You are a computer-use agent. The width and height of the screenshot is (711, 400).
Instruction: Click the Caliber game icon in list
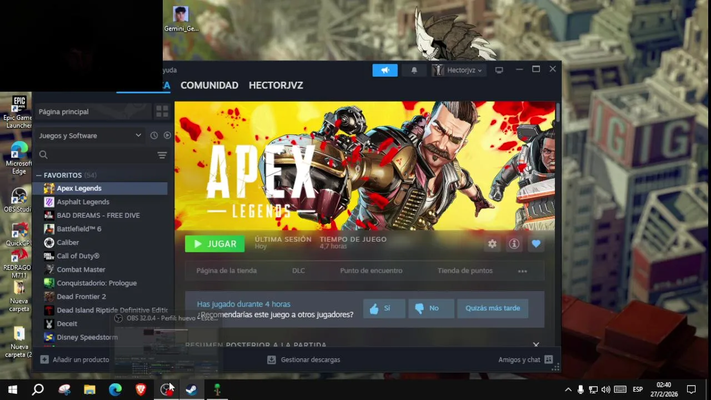click(49, 242)
